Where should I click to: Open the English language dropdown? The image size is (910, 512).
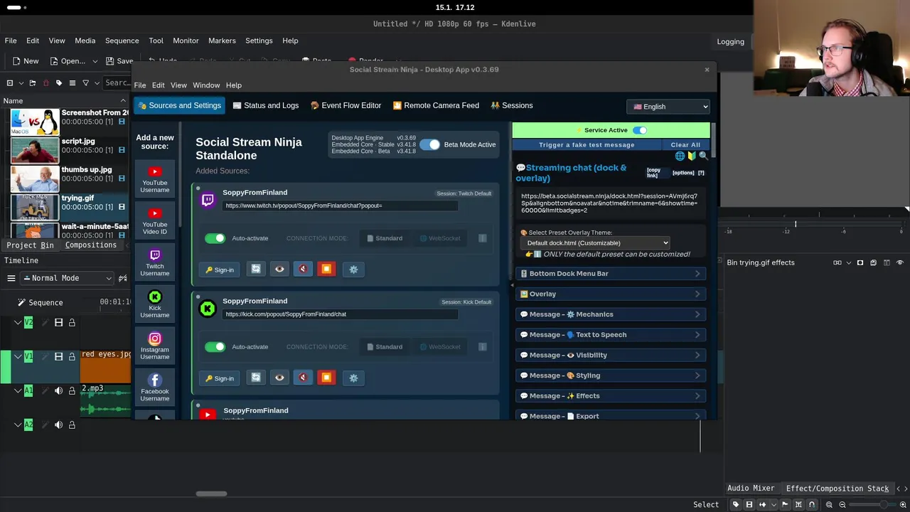point(668,107)
